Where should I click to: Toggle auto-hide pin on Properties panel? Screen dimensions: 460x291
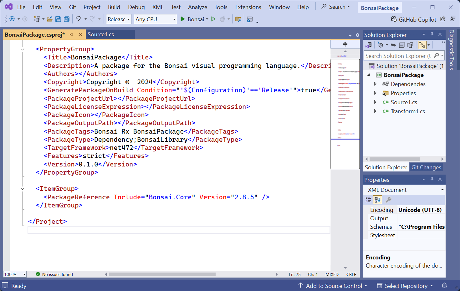point(432,179)
